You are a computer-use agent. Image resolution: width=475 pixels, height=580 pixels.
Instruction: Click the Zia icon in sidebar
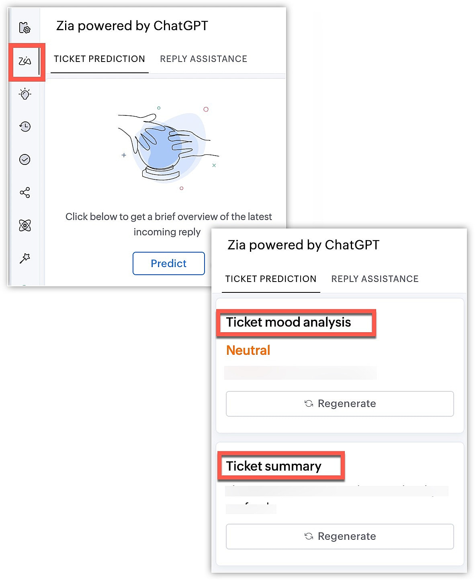(25, 61)
